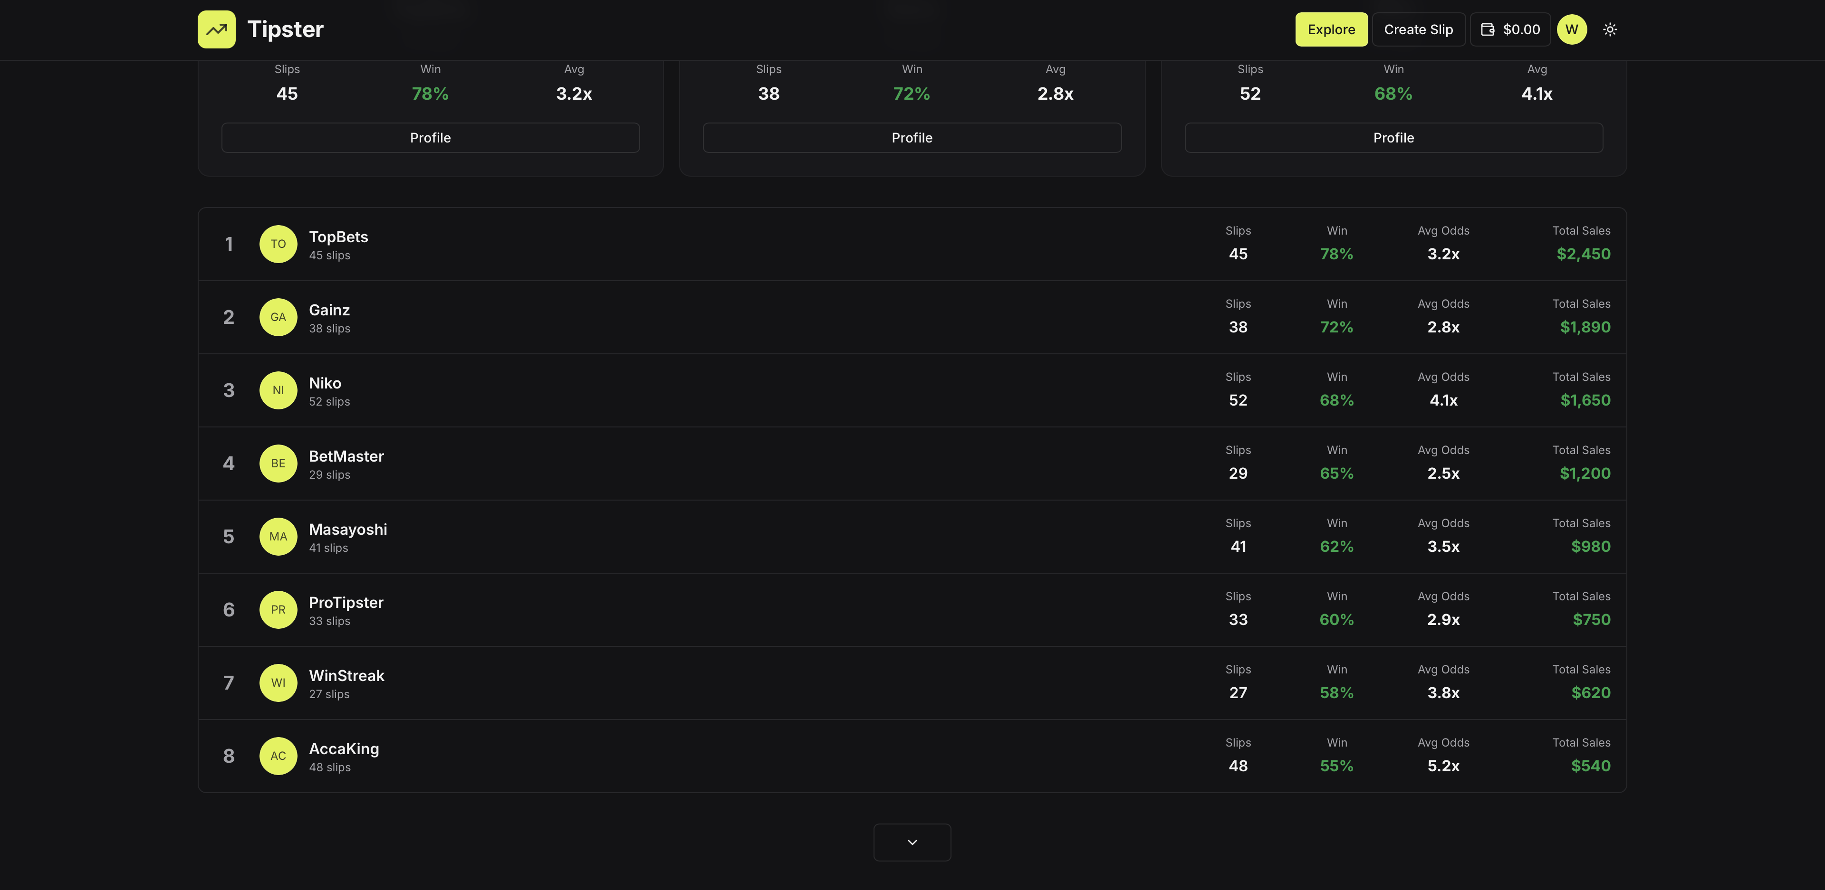Toggle light mode with the sun icon
The width and height of the screenshot is (1825, 890).
tap(1610, 29)
